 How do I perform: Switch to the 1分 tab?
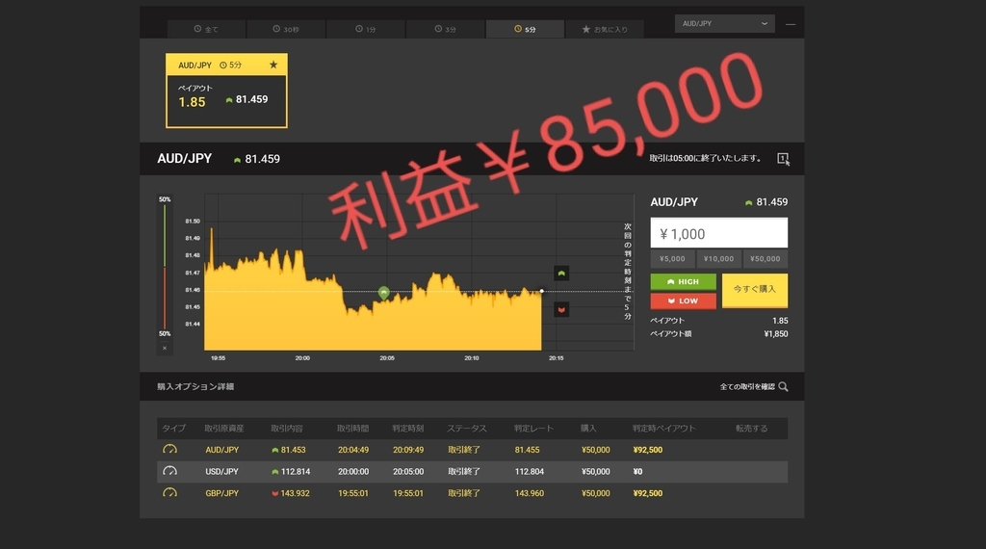pyautogui.click(x=365, y=29)
